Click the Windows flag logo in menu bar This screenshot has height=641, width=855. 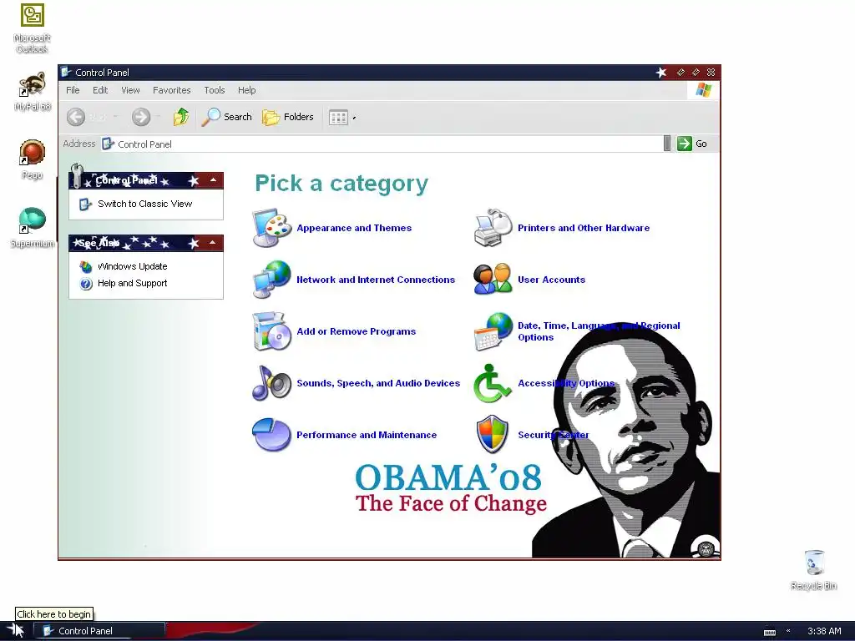pyautogui.click(x=703, y=90)
